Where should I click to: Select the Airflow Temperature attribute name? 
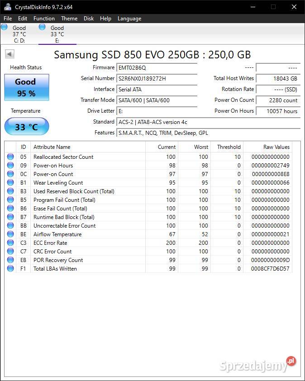coord(57,234)
